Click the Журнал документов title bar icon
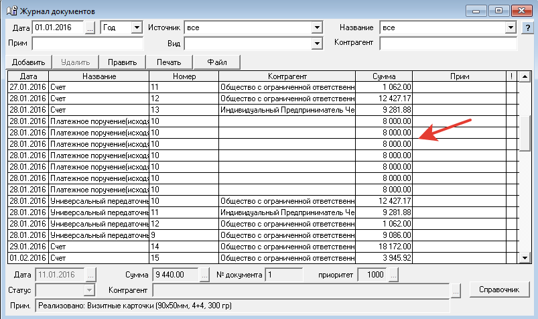The width and height of the screenshot is (538, 319). point(8,11)
